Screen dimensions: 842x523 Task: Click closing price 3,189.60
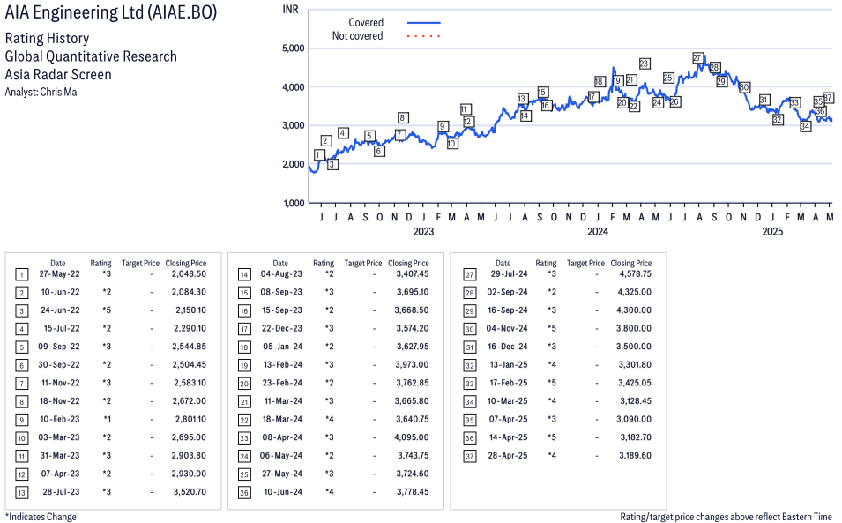(x=636, y=456)
